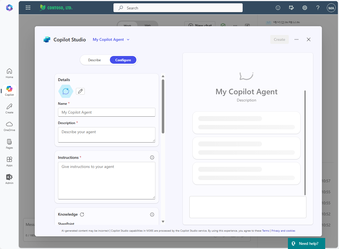Open the Microsoft 365 Copilot logo
This screenshot has height=249, width=339.
9,8
